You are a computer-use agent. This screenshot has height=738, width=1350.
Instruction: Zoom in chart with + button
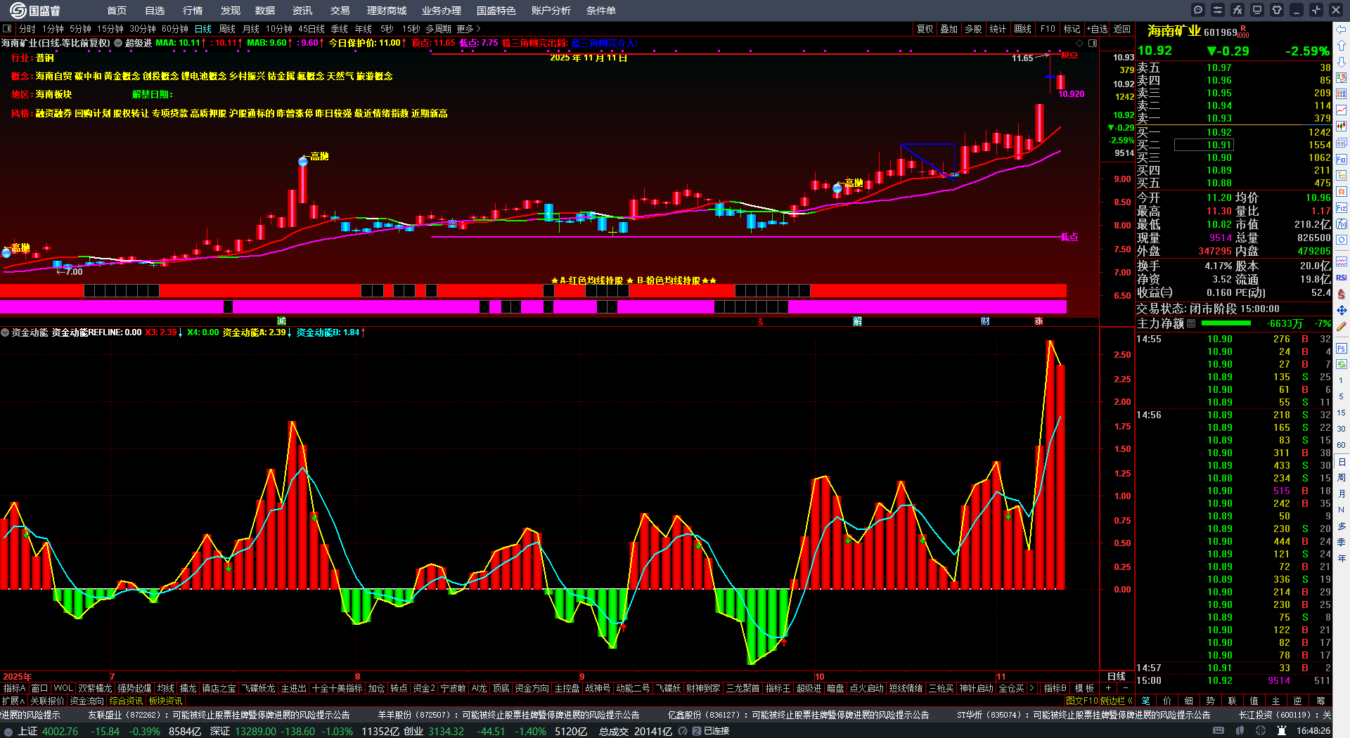[1109, 688]
